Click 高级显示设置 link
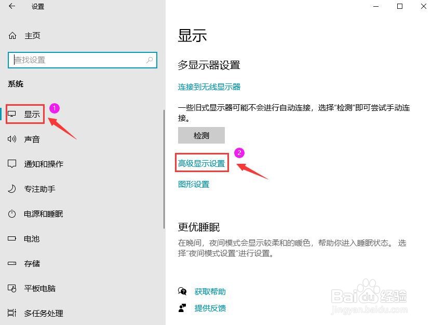Screen dimensions: 432x325 [202, 162]
